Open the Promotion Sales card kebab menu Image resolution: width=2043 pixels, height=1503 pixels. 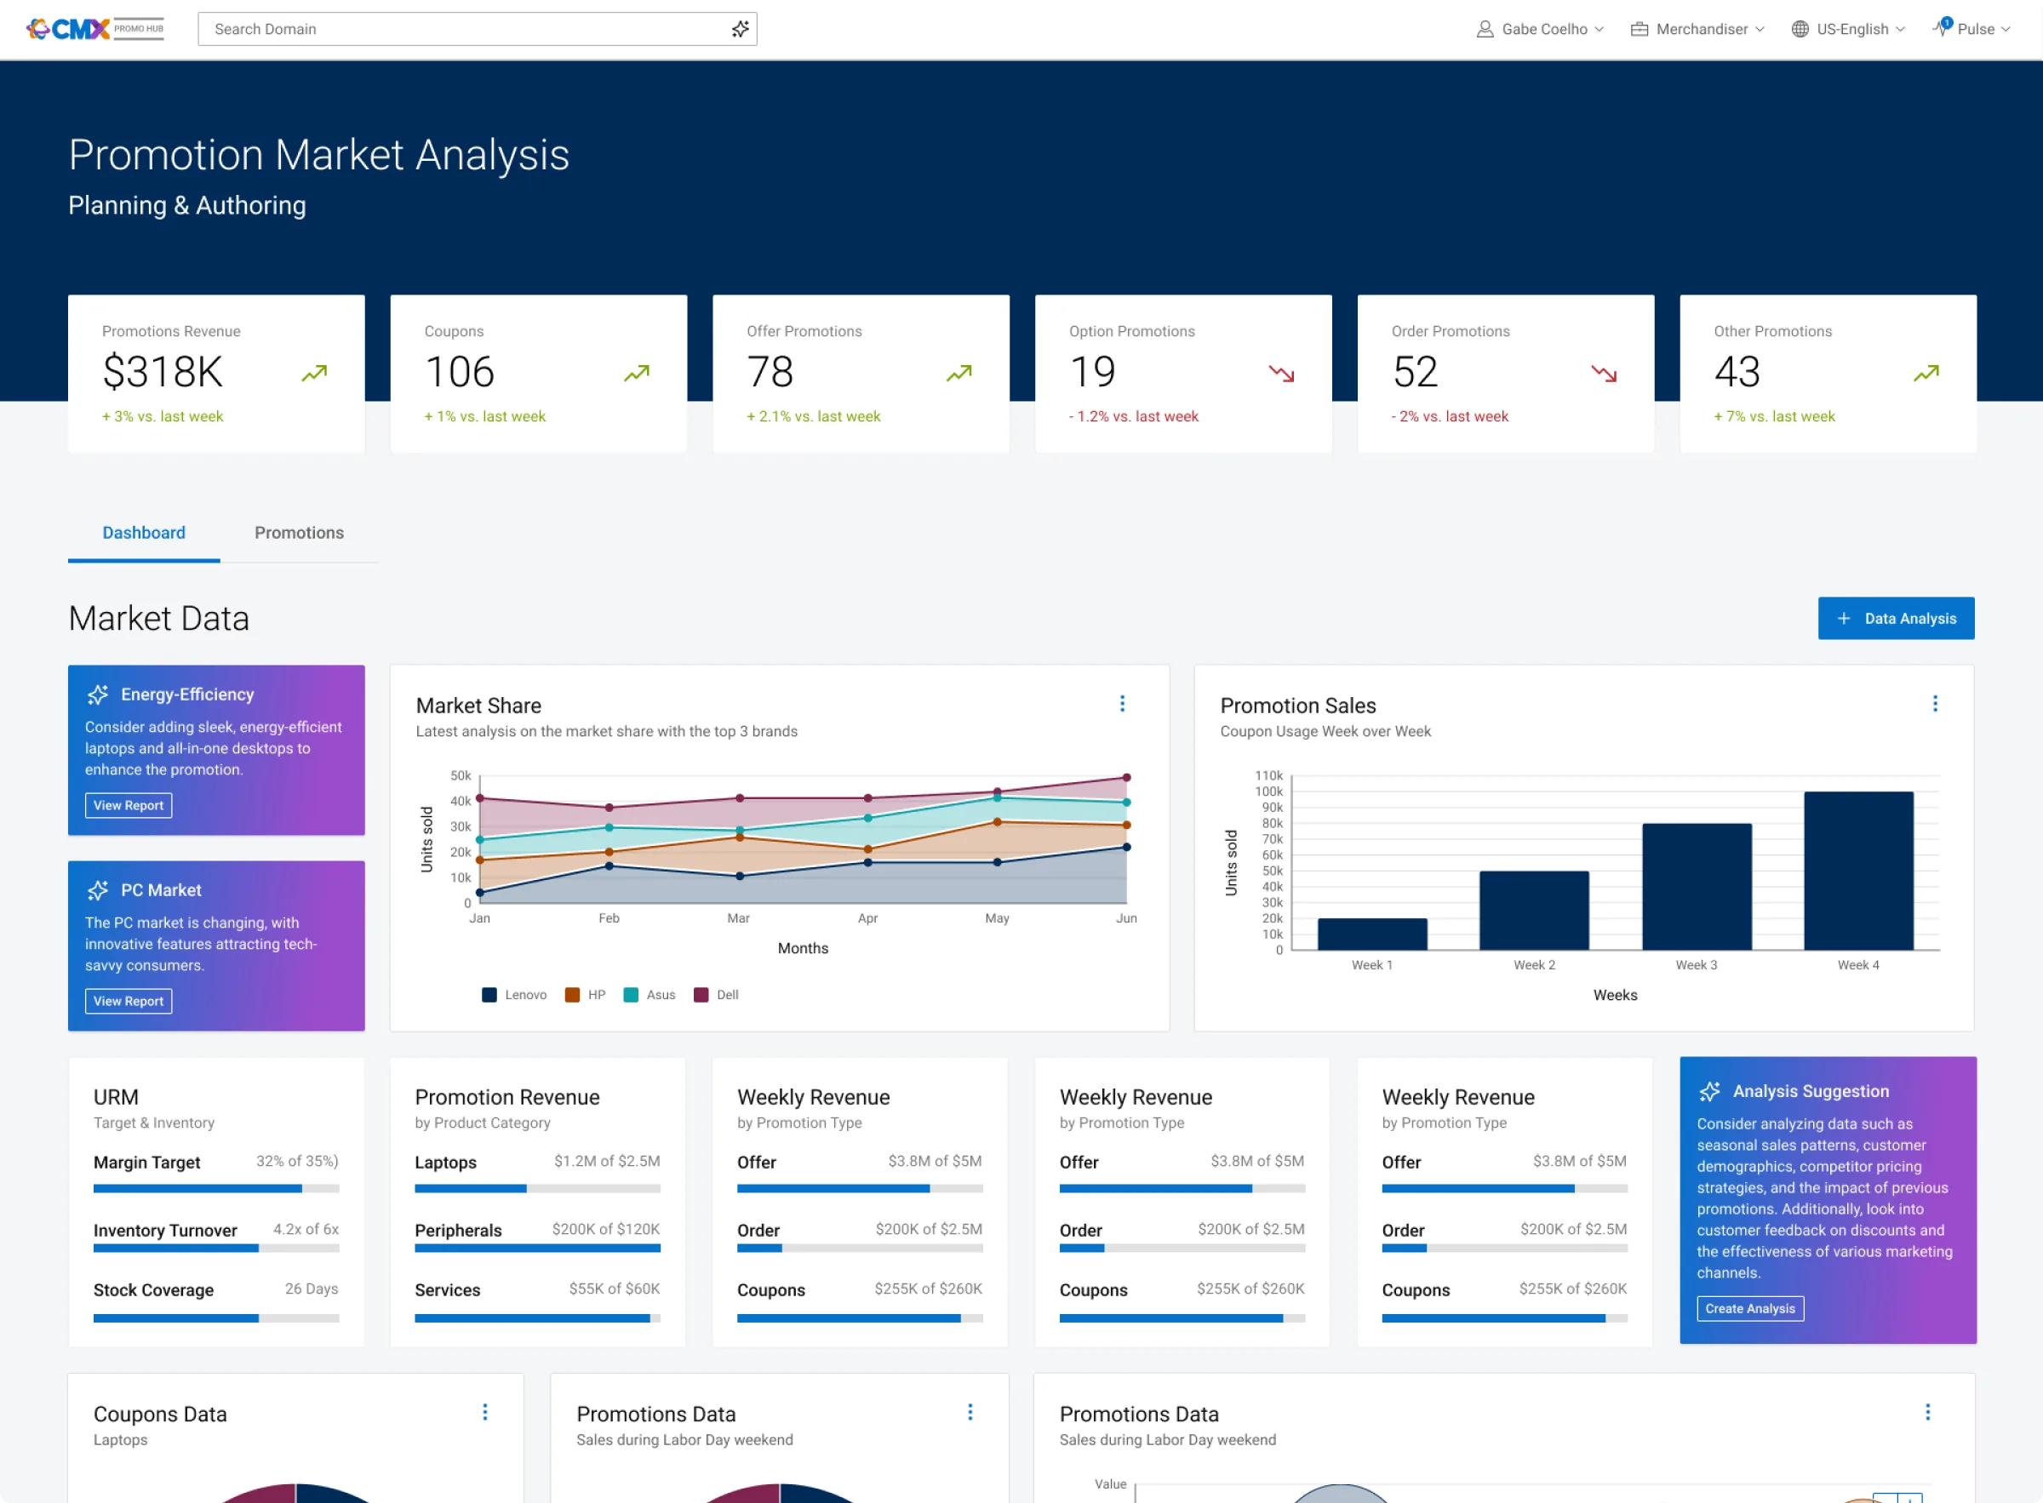pyautogui.click(x=1935, y=703)
